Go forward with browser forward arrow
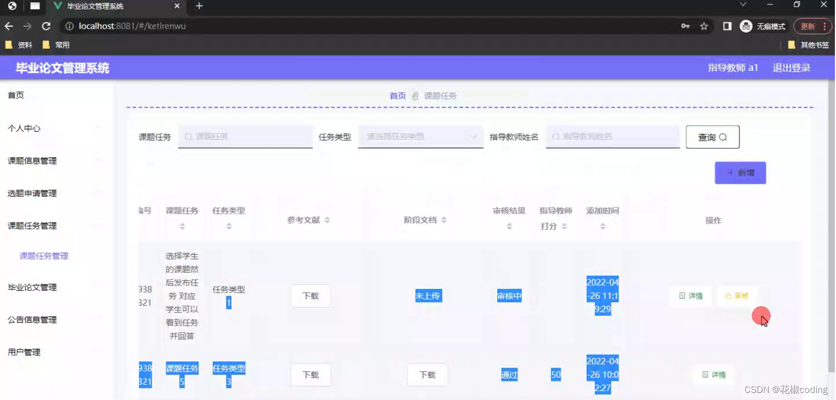The image size is (836, 400). (27, 26)
